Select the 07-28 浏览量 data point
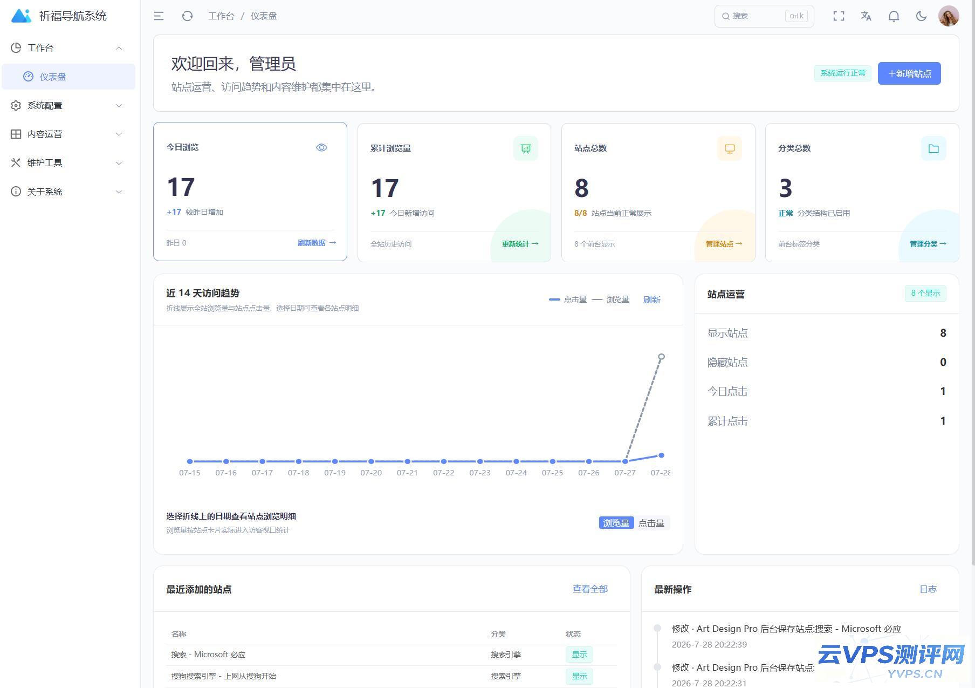This screenshot has height=688, width=975. click(x=661, y=357)
